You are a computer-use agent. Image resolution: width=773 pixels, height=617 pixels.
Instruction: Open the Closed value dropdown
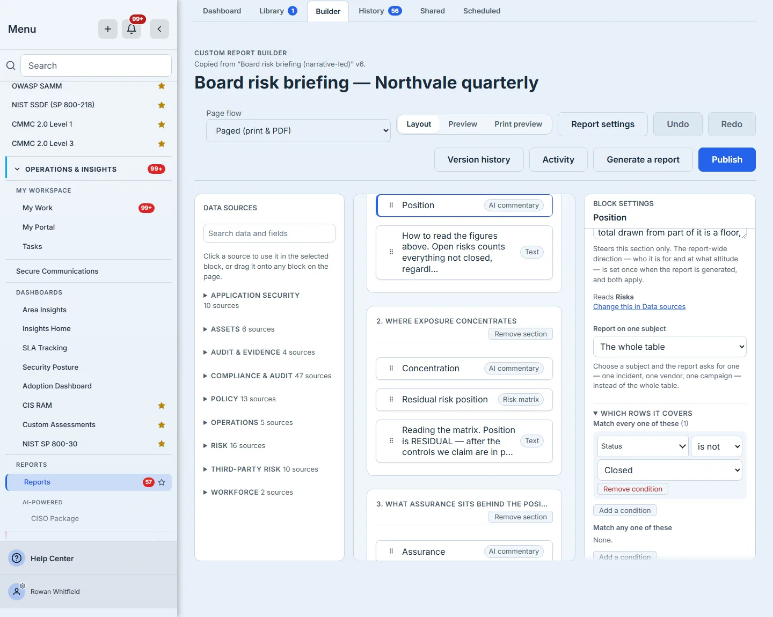[x=670, y=470]
